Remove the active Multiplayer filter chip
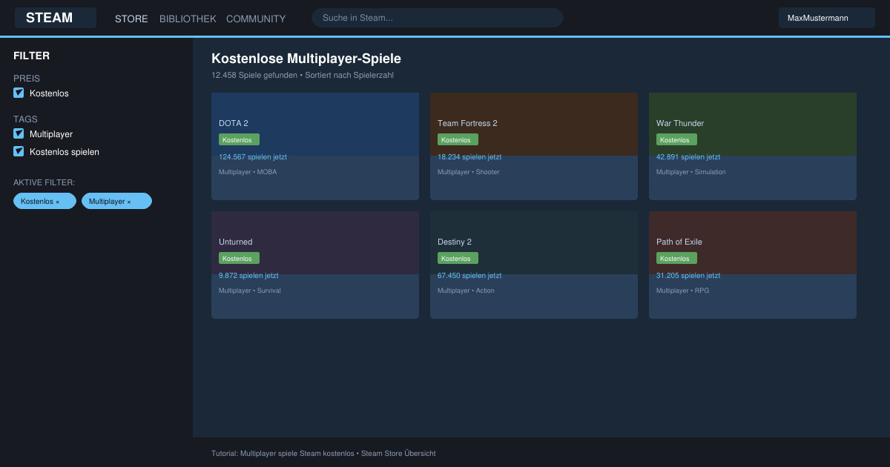The height and width of the screenshot is (467, 890). click(x=116, y=201)
